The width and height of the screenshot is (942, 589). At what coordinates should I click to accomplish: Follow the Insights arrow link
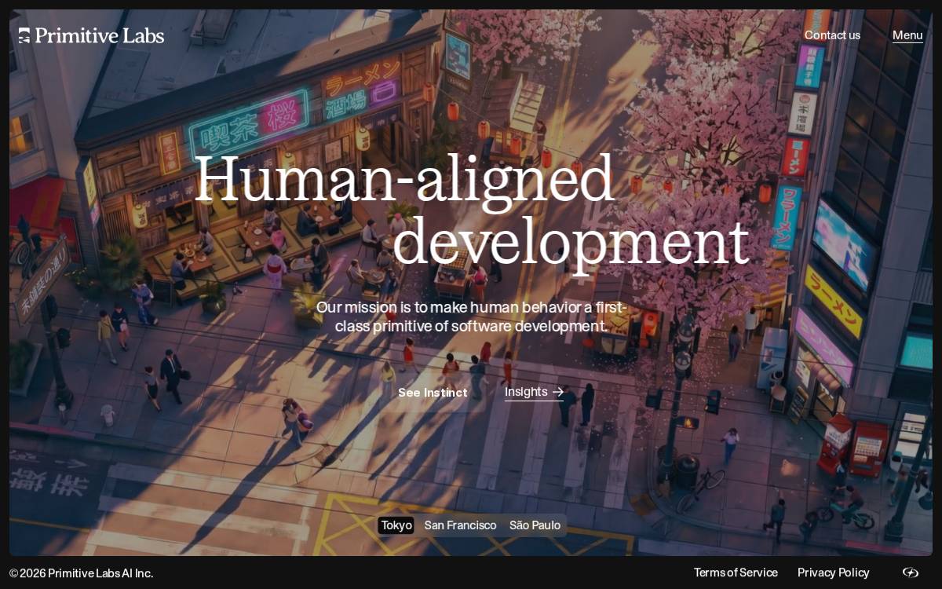534,392
